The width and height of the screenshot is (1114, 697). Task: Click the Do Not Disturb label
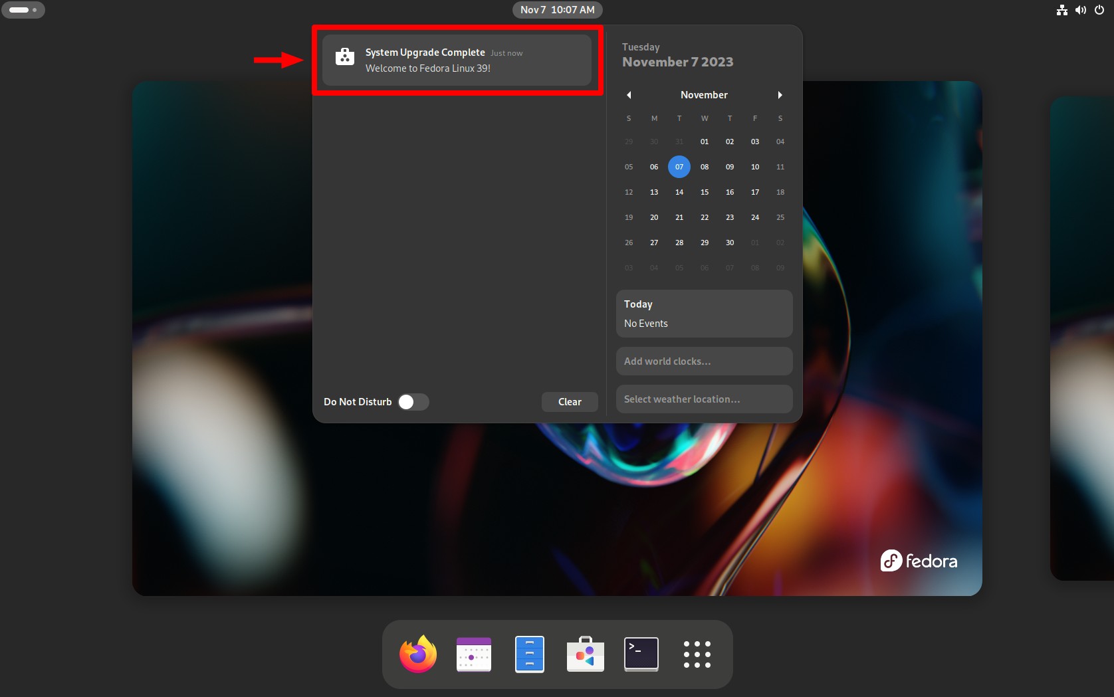[x=358, y=402]
